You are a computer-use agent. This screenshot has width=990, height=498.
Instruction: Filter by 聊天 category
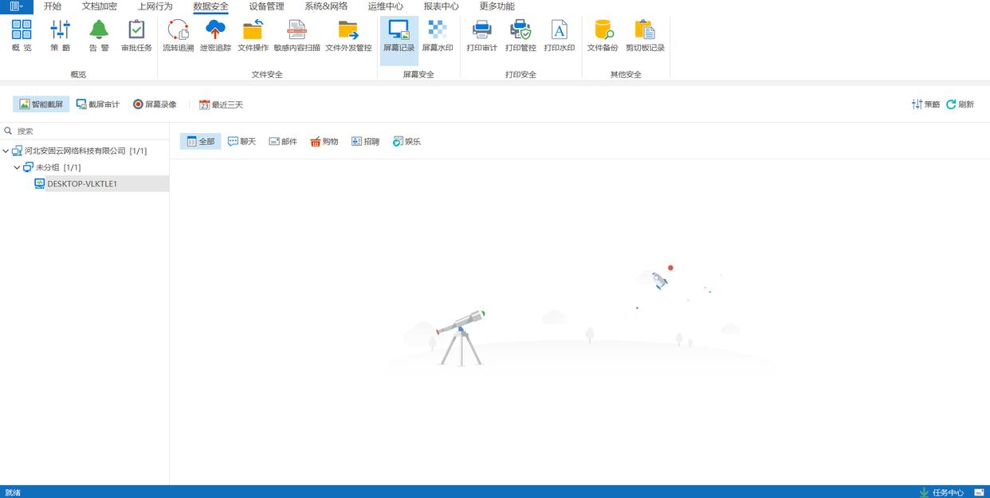[242, 142]
